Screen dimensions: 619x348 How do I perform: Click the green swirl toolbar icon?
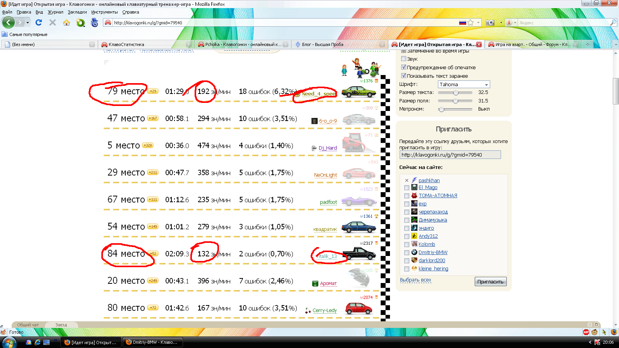[80, 22]
